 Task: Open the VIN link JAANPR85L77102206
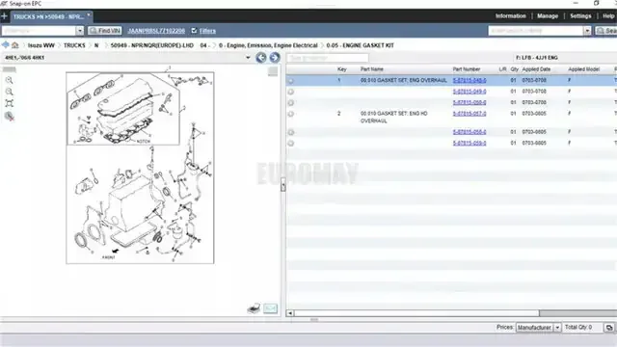tap(156, 31)
